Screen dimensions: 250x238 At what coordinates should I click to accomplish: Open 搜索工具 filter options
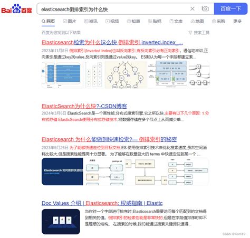(199, 33)
